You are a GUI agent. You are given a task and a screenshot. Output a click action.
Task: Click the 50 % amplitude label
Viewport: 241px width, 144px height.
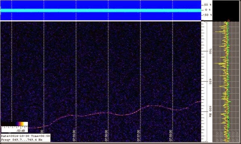[x=208, y=5]
